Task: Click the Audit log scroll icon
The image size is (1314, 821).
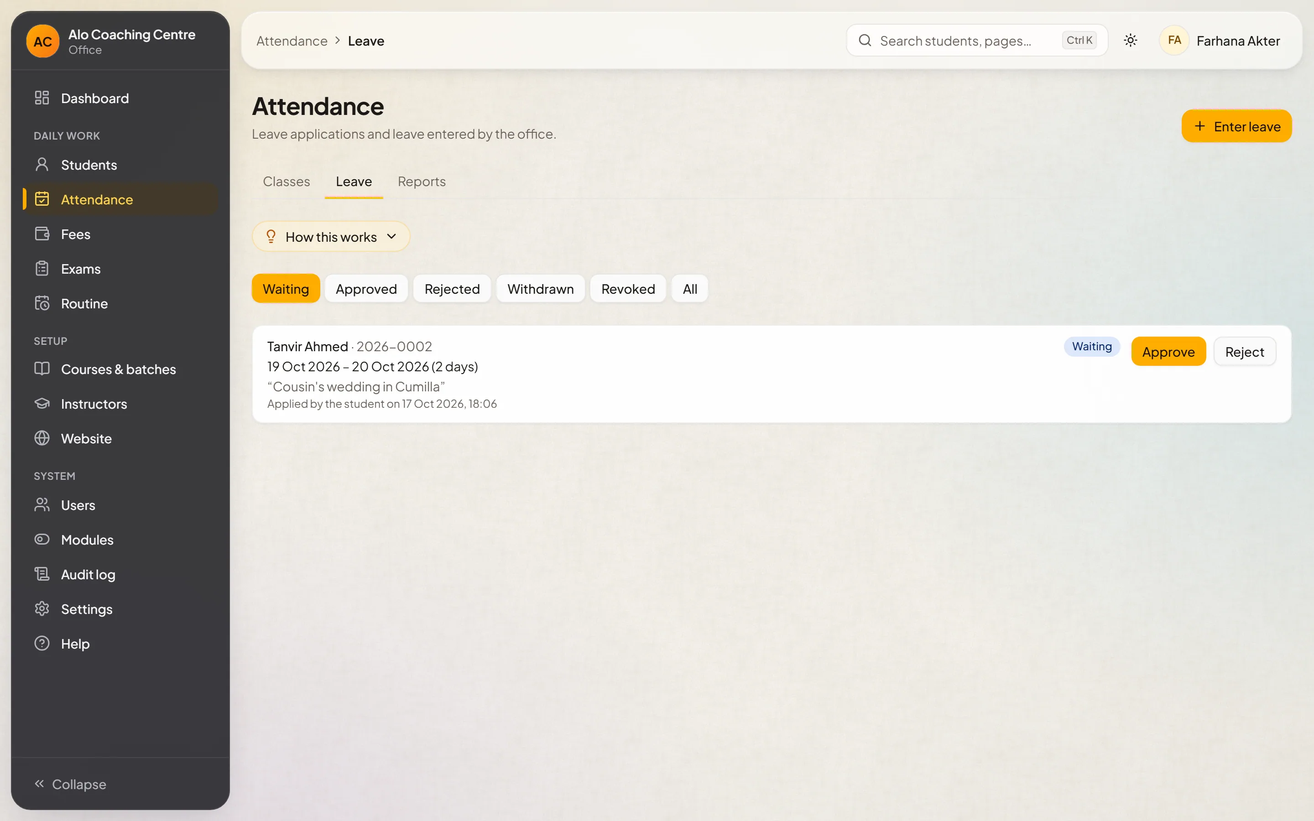Action: (42, 574)
